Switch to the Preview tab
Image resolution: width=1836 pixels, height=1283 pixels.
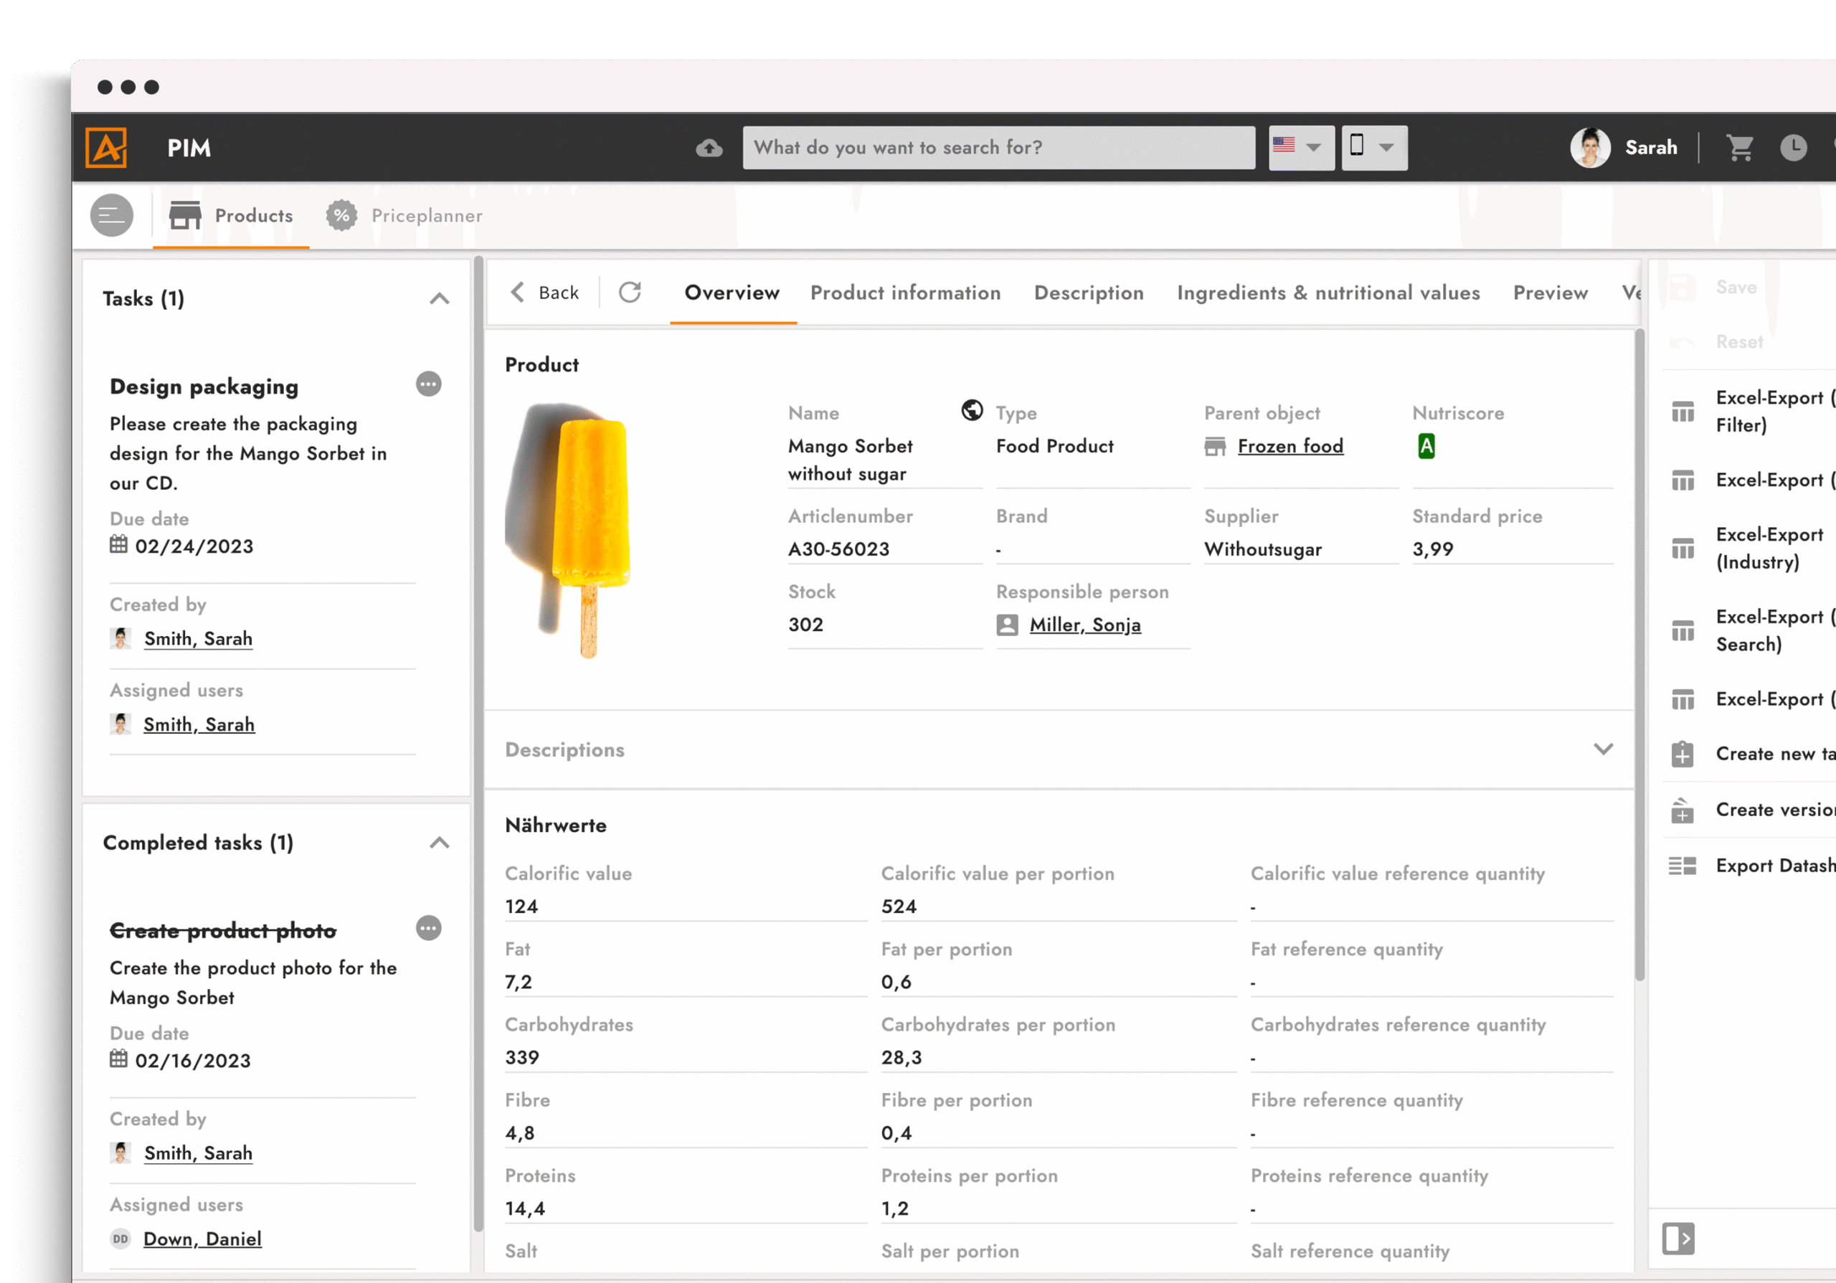(x=1550, y=293)
